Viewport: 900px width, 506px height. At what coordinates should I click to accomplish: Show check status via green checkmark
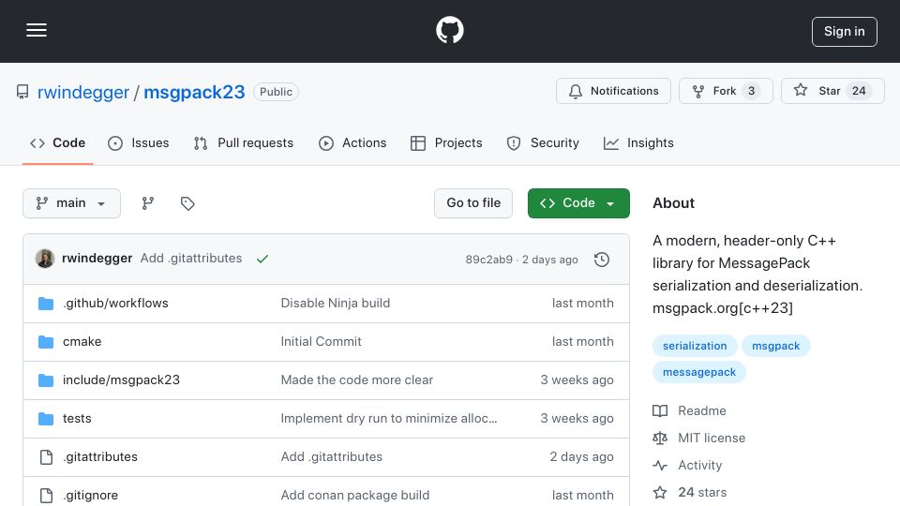(262, 259)
